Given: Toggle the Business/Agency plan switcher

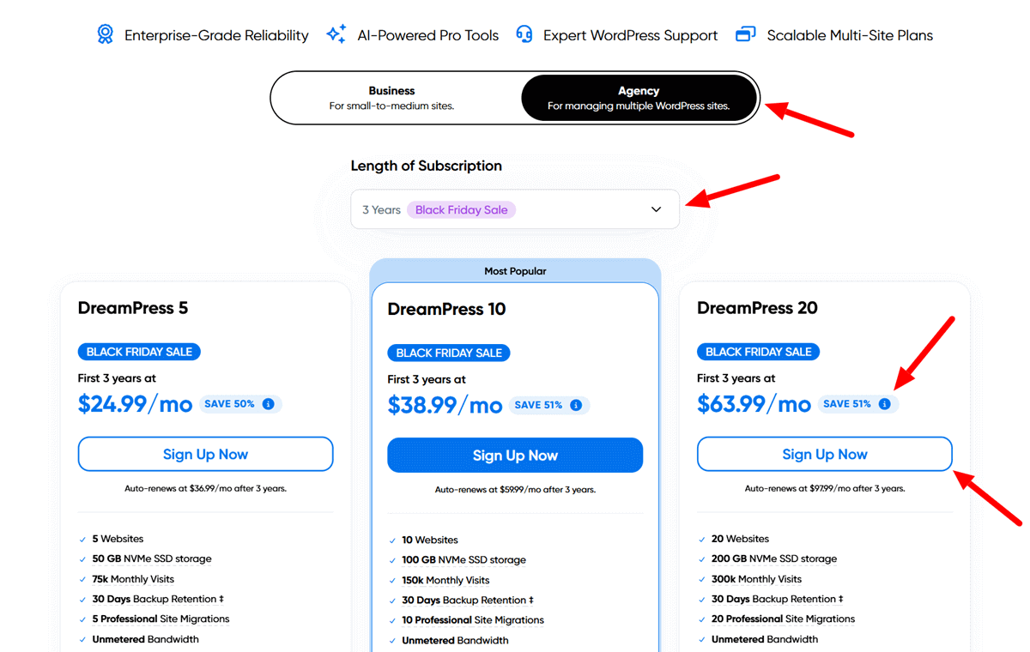Looking at the screenshot, I should [515, 97].
